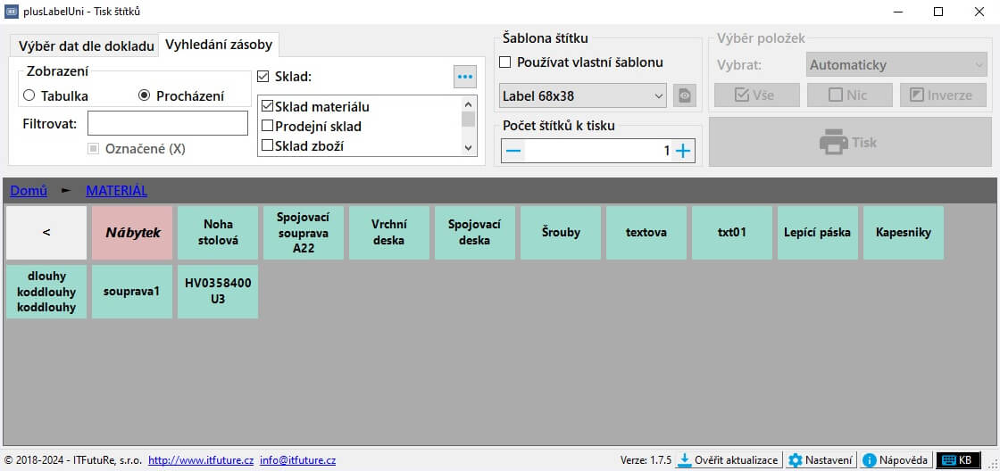The height and width of the screenshot is (471, 1000).
Task: Enable the Používat vlastní šablonu checkbox
Action: click(505, 62)
